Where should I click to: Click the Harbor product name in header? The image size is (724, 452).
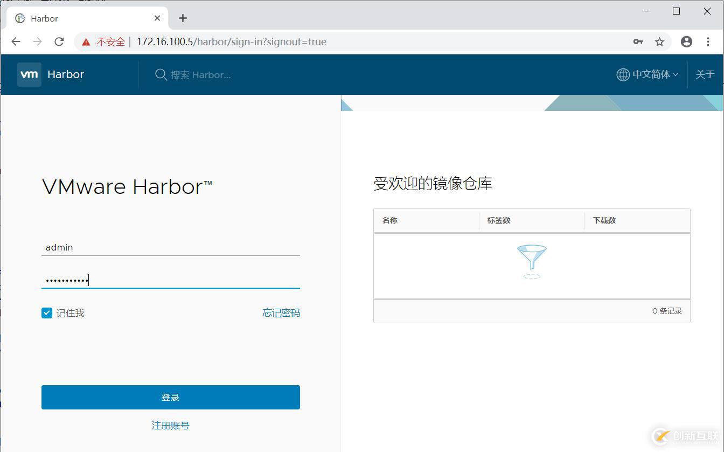(66, 74)
